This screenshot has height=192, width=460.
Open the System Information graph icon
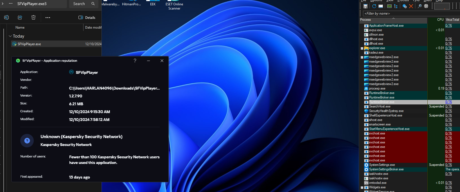(389, 6)
